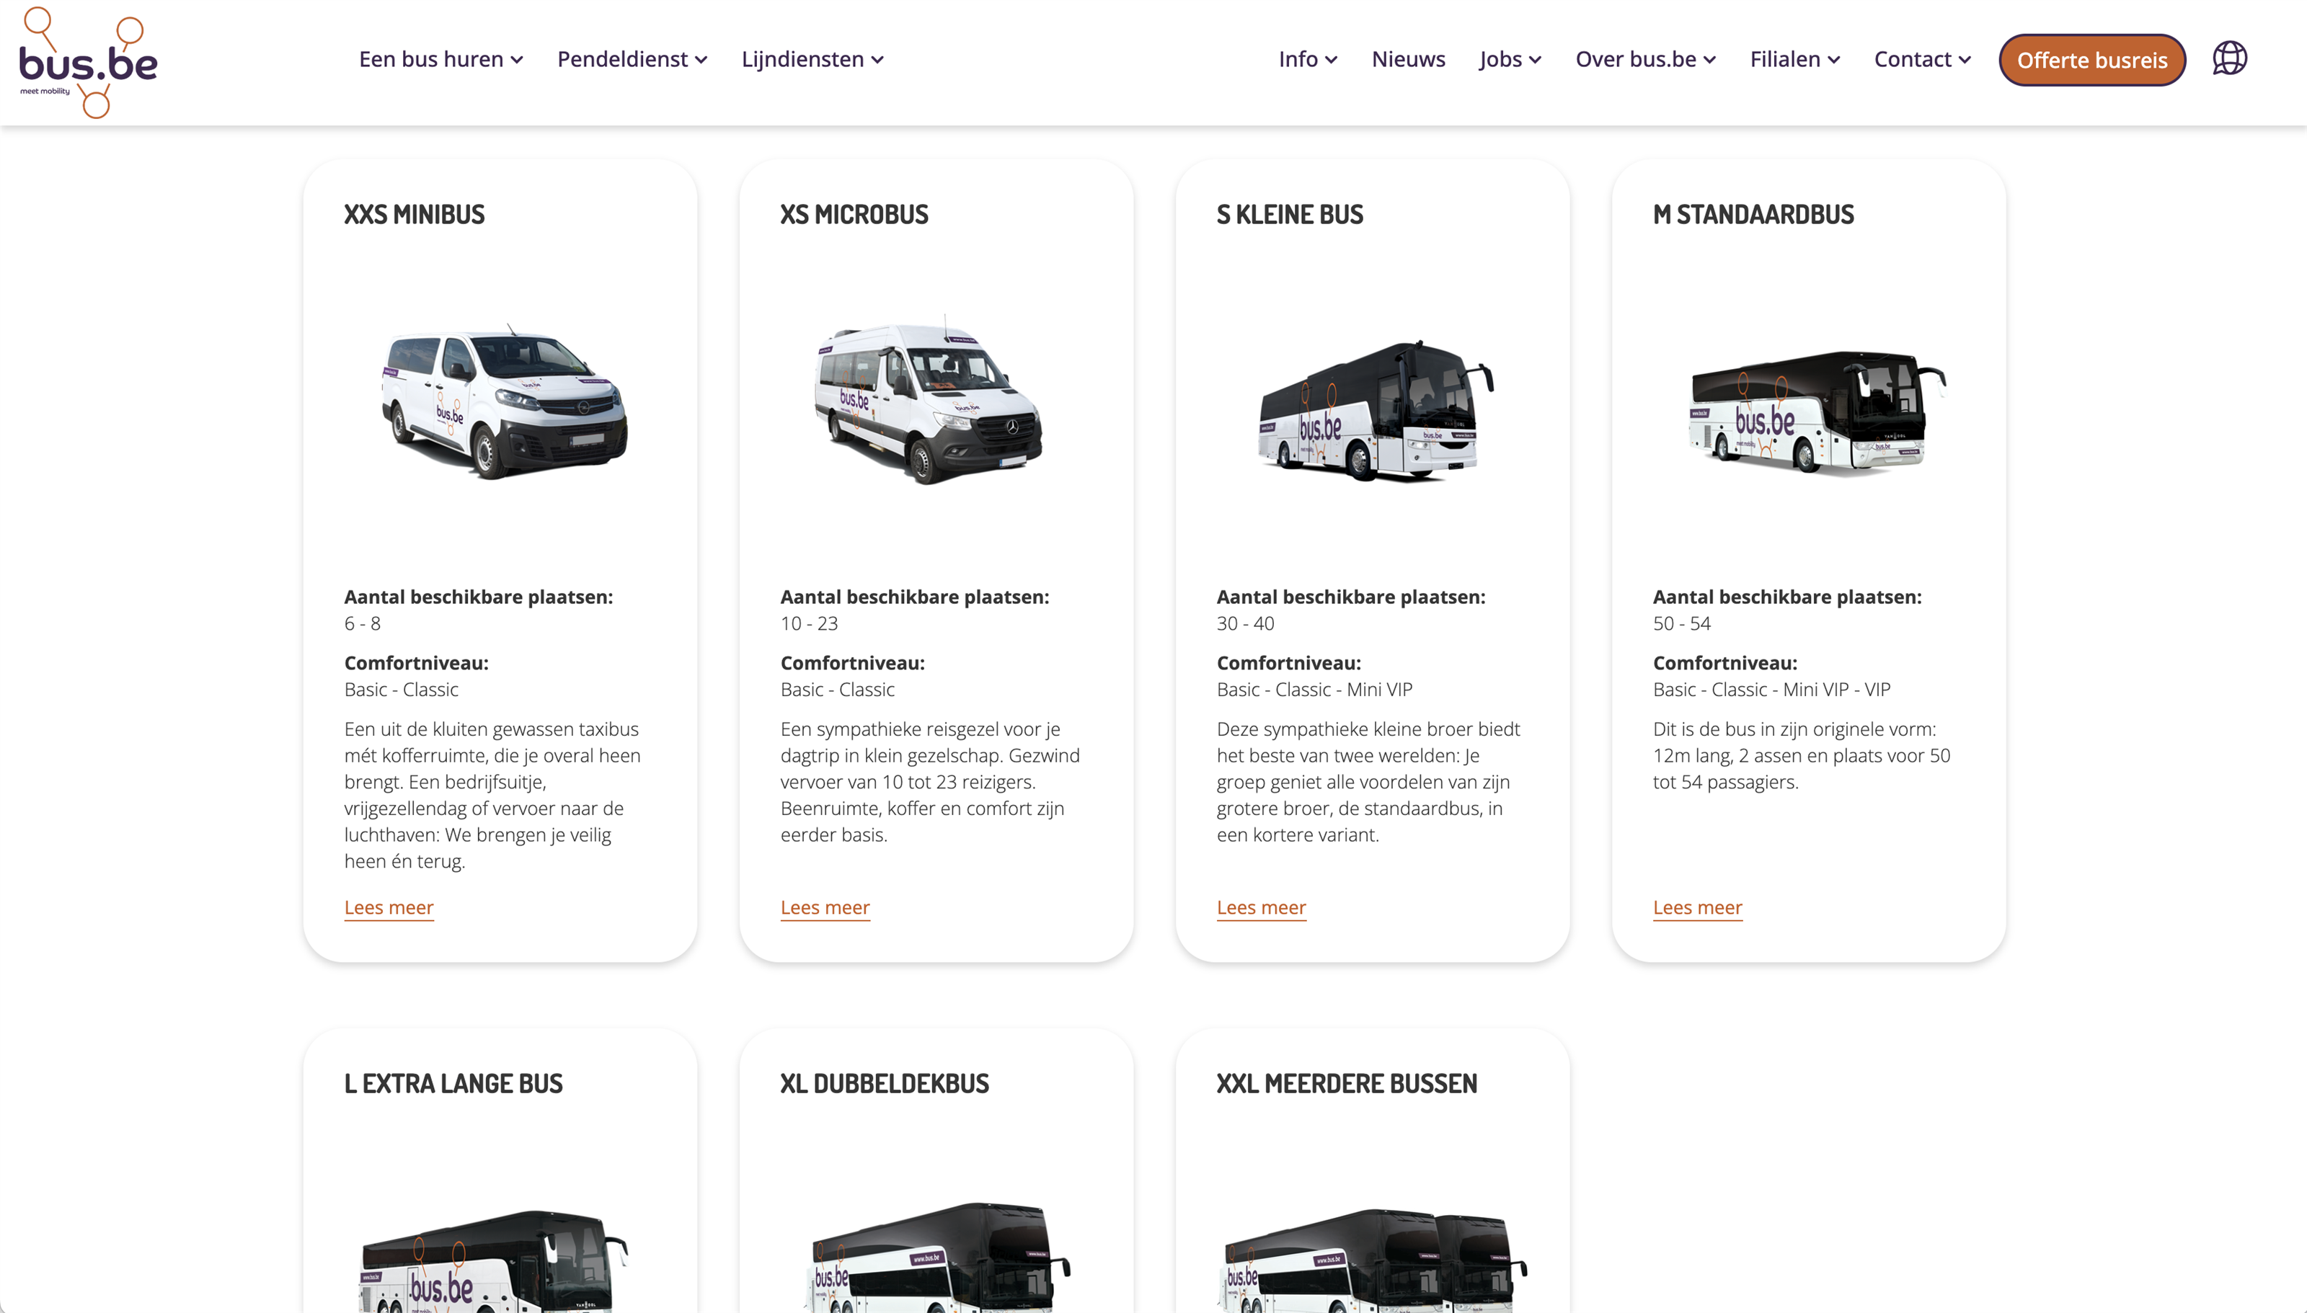Open the globe language selector icon

click(x=2229, y=58)
